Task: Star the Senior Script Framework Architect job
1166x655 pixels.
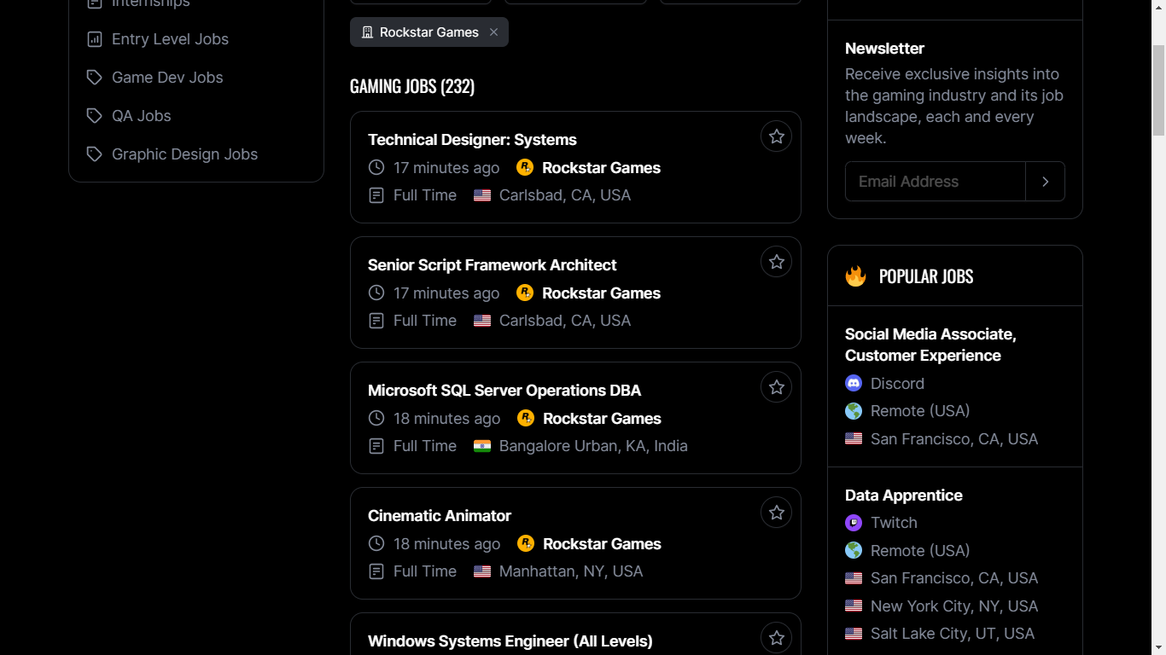Action: pyautogui.click(x=776, y=262)
